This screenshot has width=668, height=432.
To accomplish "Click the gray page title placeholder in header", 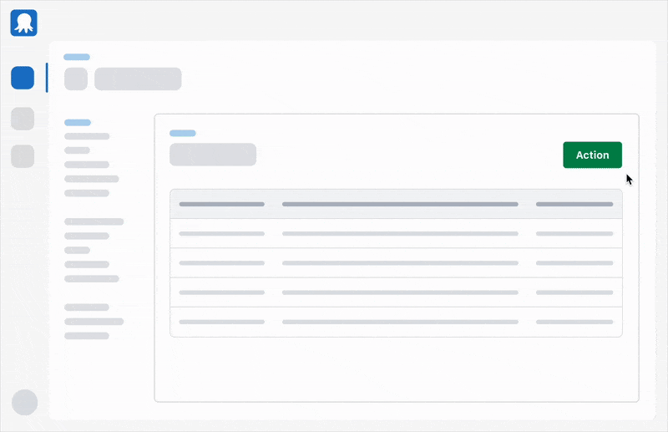I will 138,79.
